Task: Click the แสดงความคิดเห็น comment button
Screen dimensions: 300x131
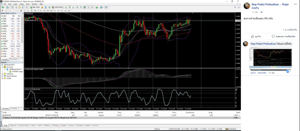Action: 283,36
